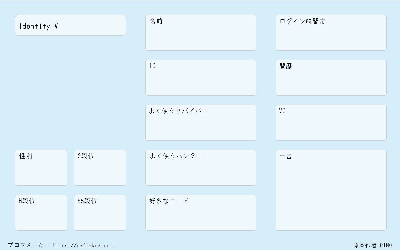Select the 閲歴 field
This screenshot has width=400, height=250.
click(331, 78)
